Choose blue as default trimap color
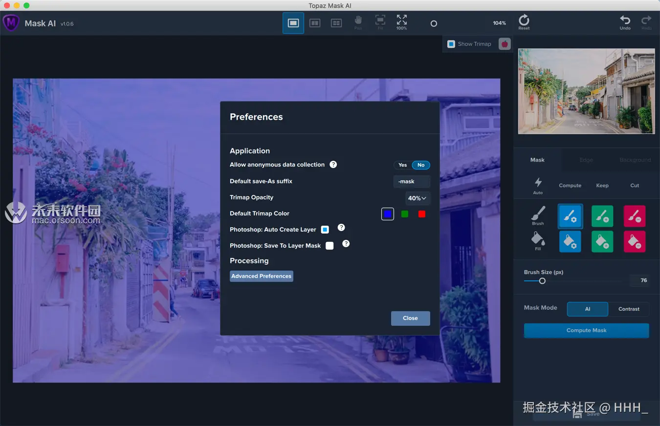Screen dimensions: 660x426 pos(388,214)
